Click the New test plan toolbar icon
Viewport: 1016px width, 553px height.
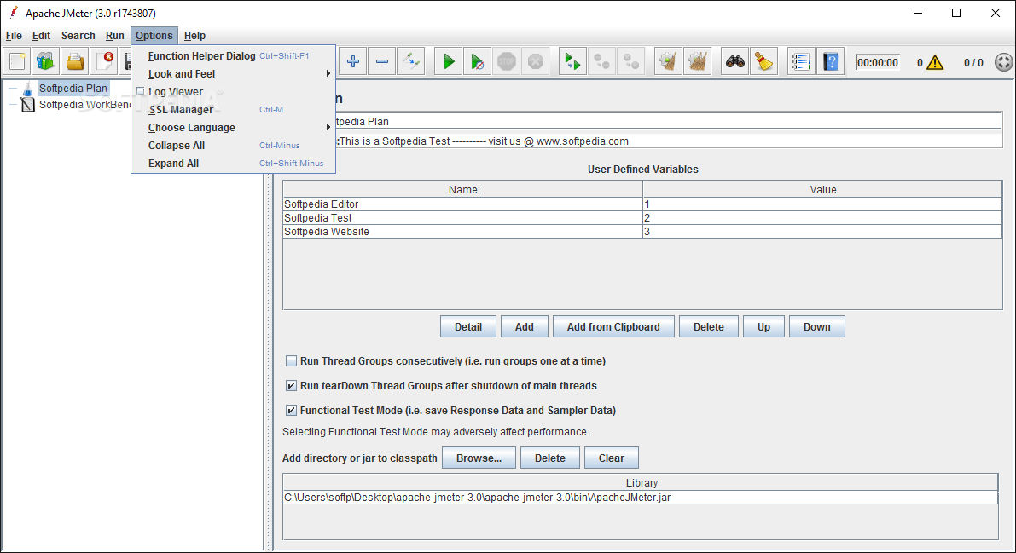tap(18, 61)
